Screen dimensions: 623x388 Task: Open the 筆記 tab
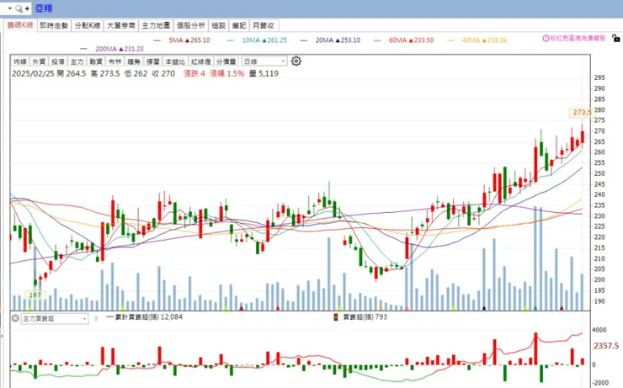pos(239,25)
